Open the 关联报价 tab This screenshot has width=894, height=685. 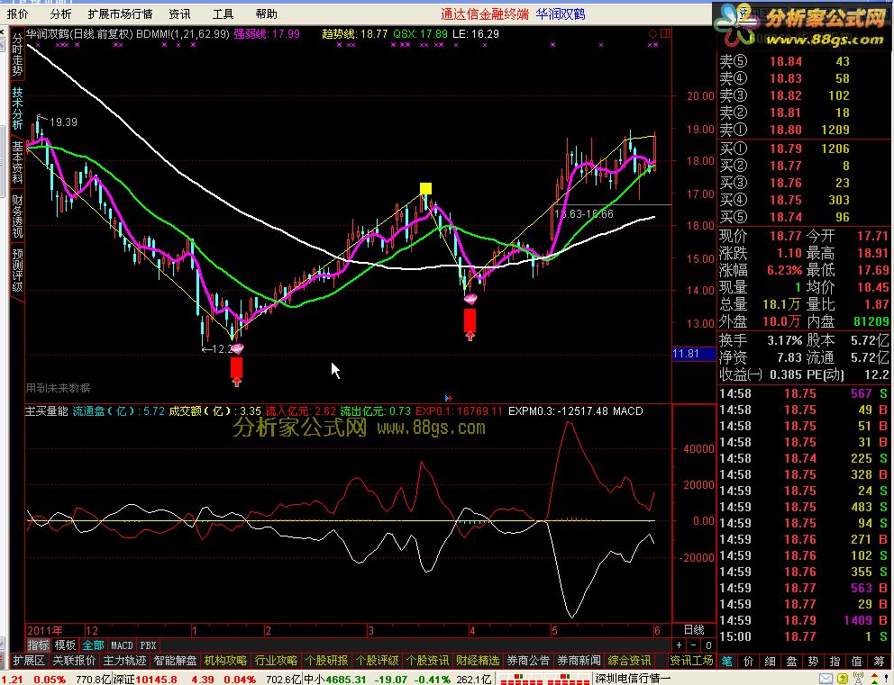tap(74, 661)
